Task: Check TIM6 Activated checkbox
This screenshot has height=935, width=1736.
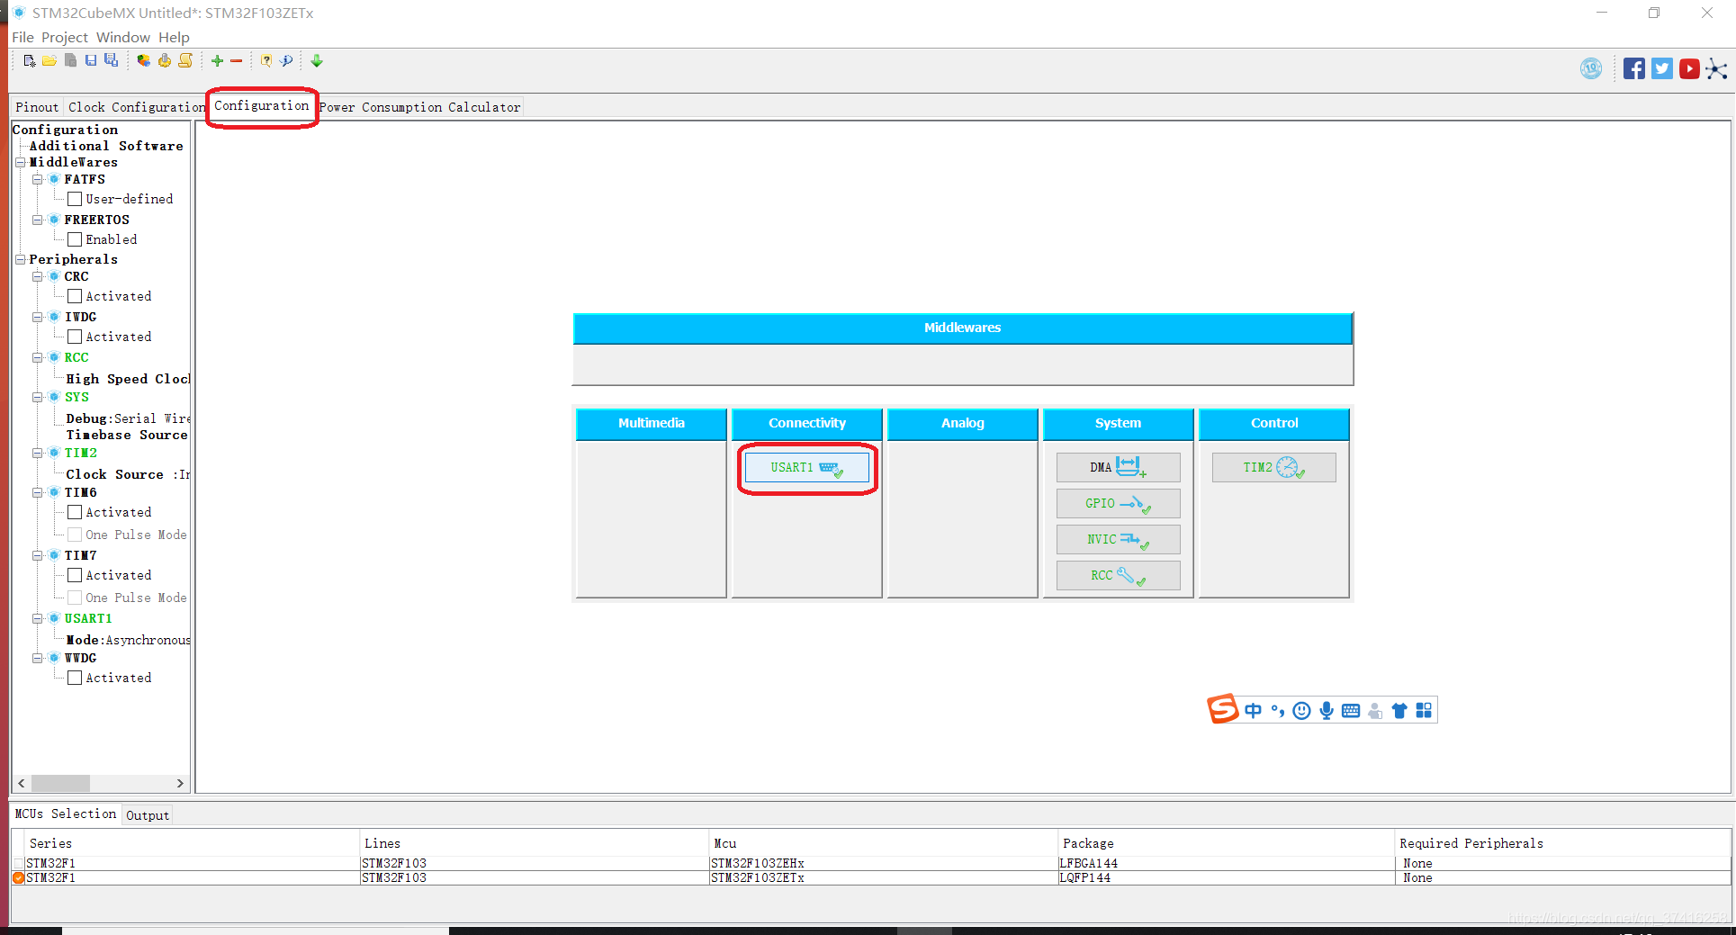Action: [75, 512]
